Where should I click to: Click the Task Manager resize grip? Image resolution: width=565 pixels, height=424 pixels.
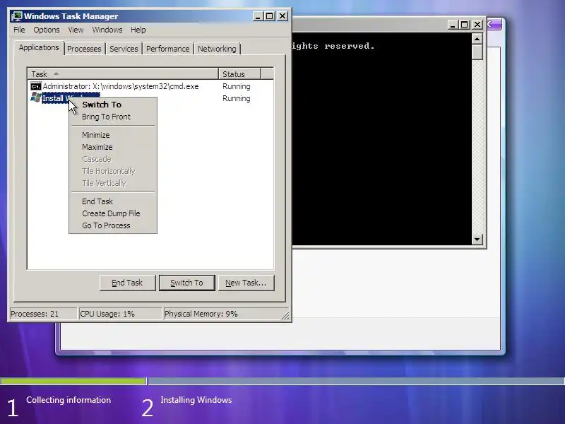pyautogui.click(x=285, y=315)
